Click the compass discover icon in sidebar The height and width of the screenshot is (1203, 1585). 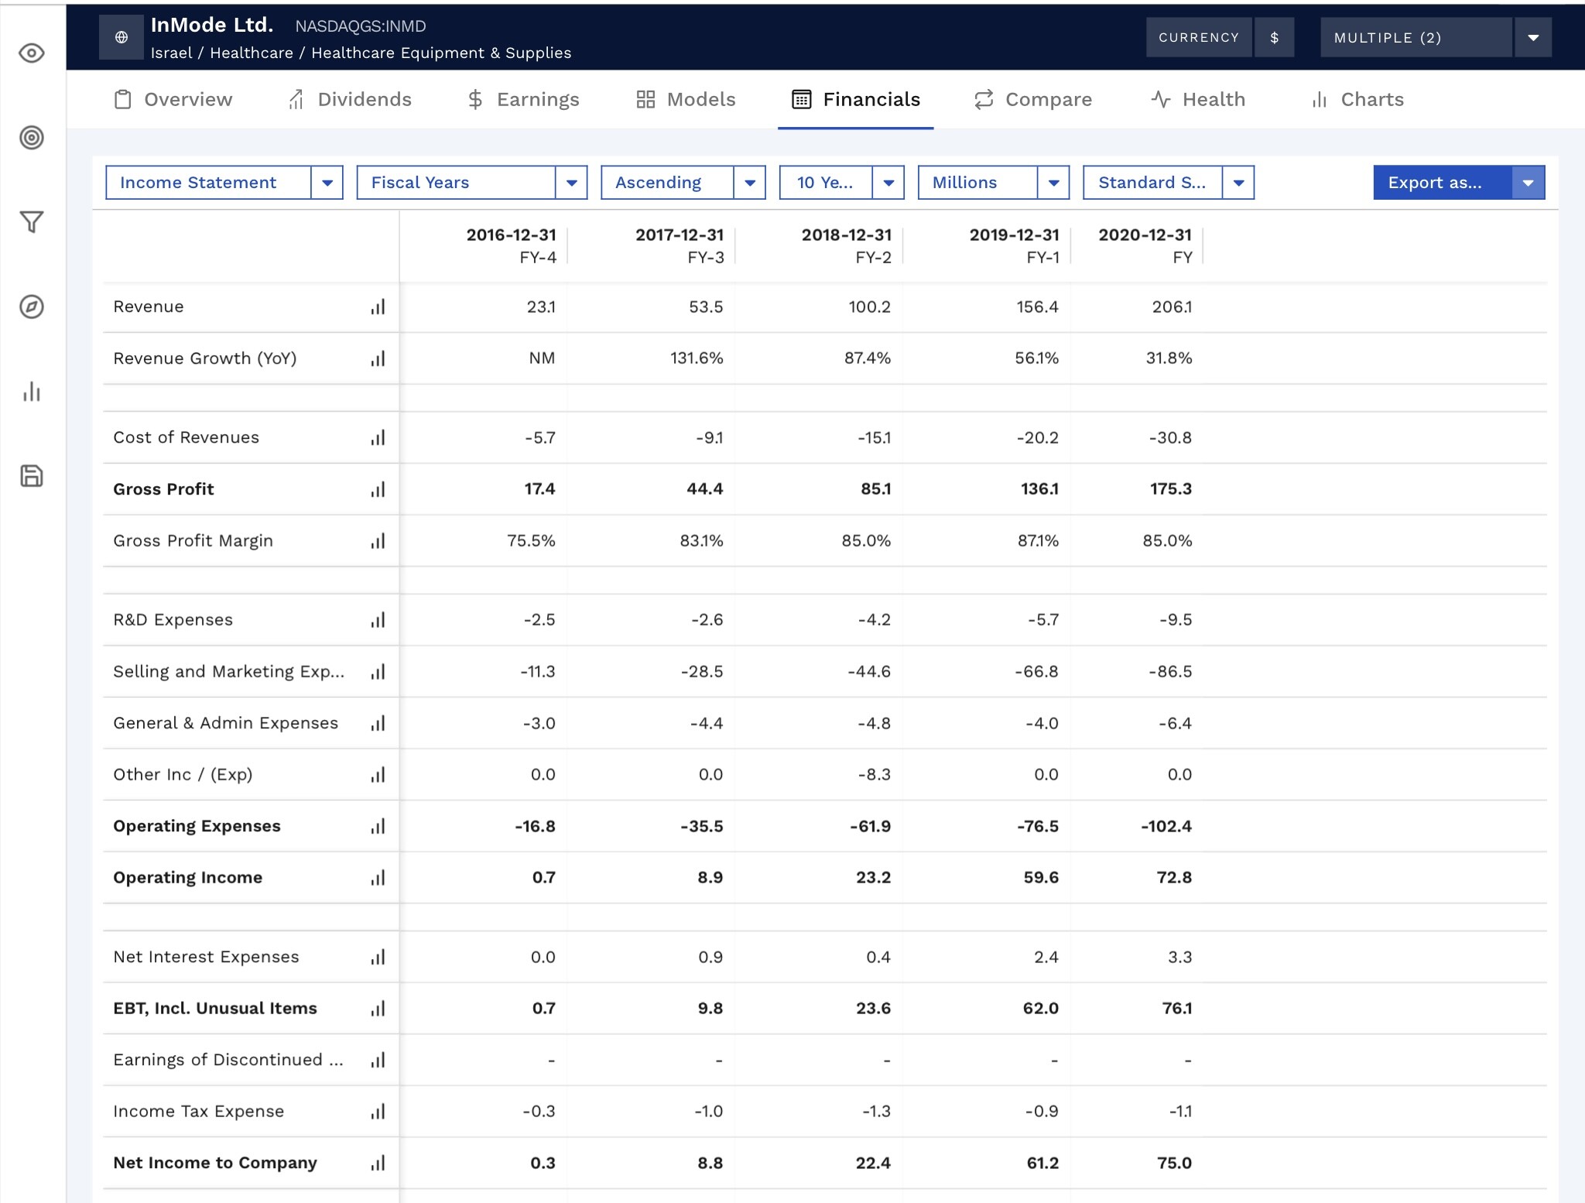[x=32, y=307]
